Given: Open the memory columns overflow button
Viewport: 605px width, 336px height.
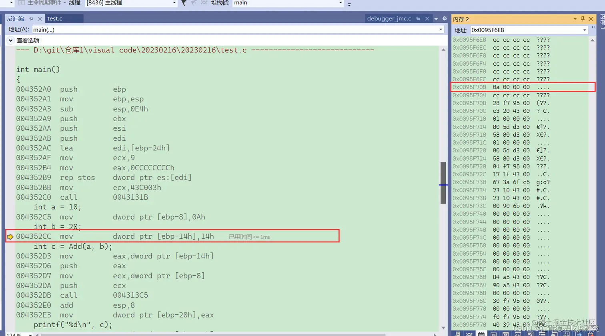Looking at the screenshot, I should tap(593, 28).
